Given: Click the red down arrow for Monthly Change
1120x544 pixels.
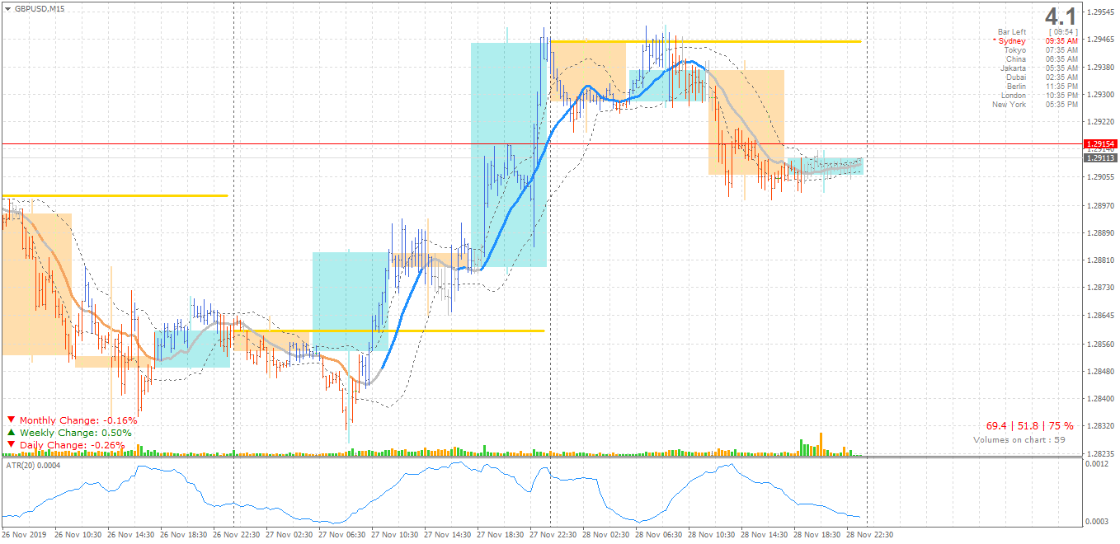Looking at the screenshot, I should point(11,420).
